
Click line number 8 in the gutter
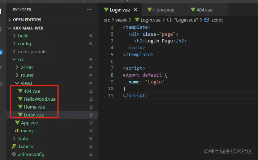112,75
